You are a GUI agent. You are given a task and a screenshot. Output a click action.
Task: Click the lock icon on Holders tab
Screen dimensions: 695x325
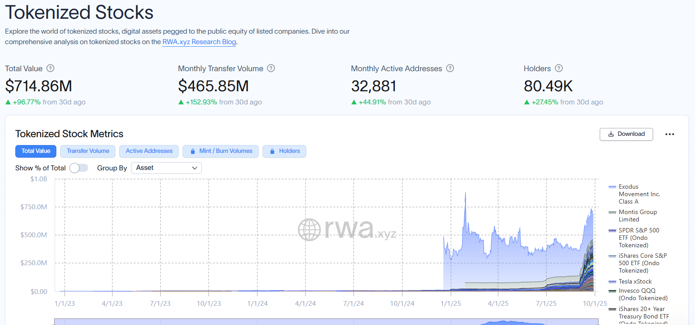tap(272, 151)
